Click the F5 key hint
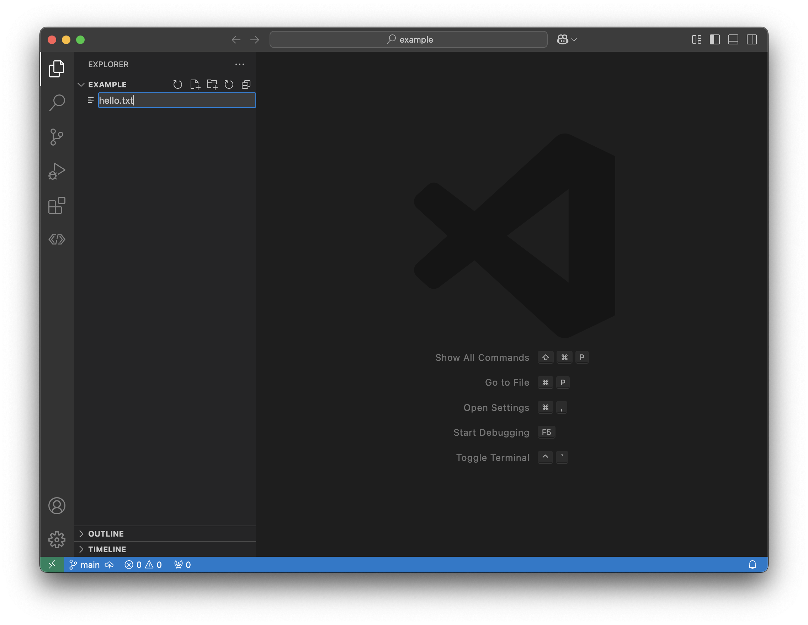Screen dimensions: 808x625 547,432
